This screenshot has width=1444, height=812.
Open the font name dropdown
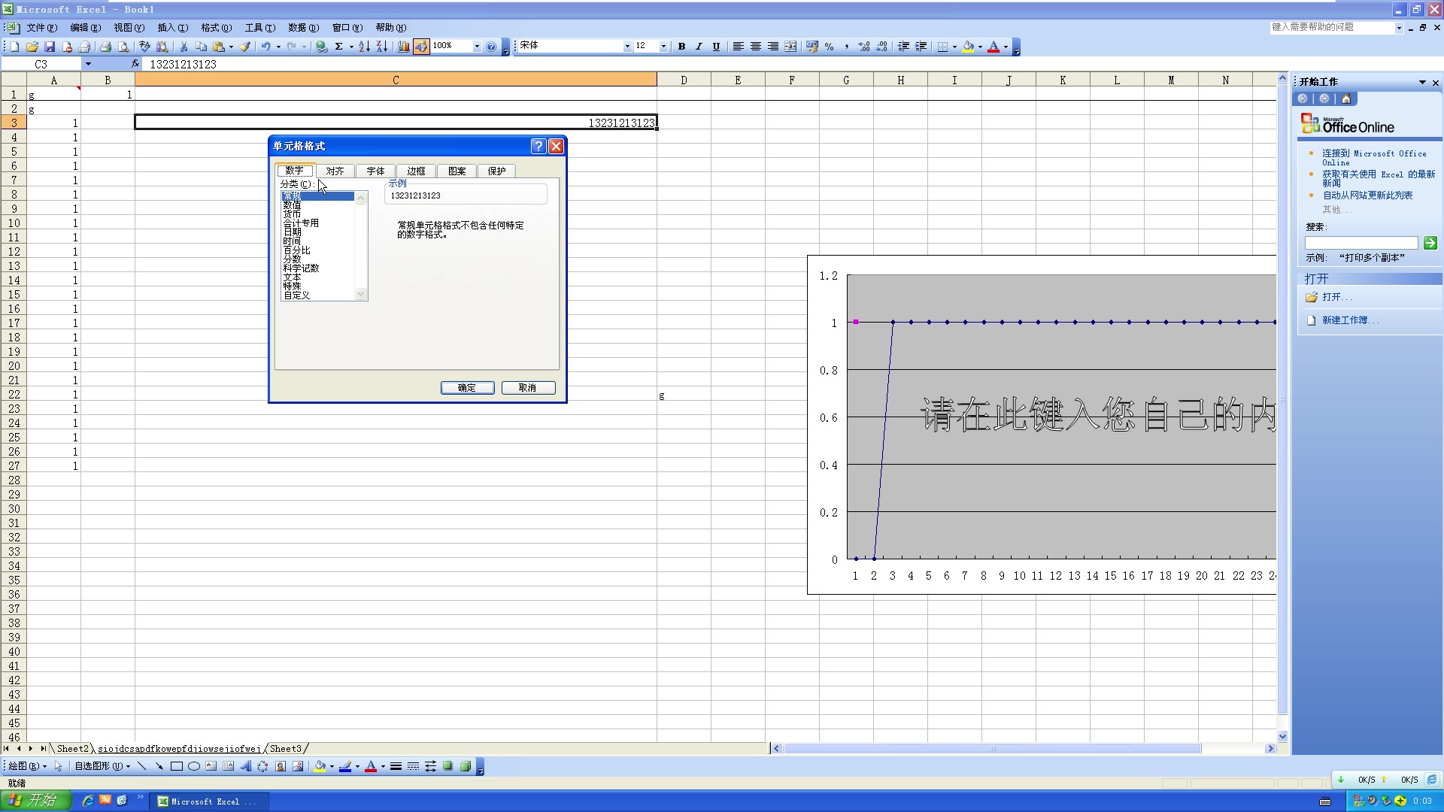627,47
